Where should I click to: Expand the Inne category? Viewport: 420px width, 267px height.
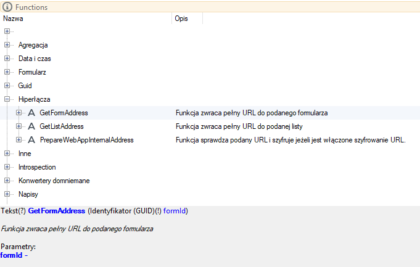pos(7,153)
